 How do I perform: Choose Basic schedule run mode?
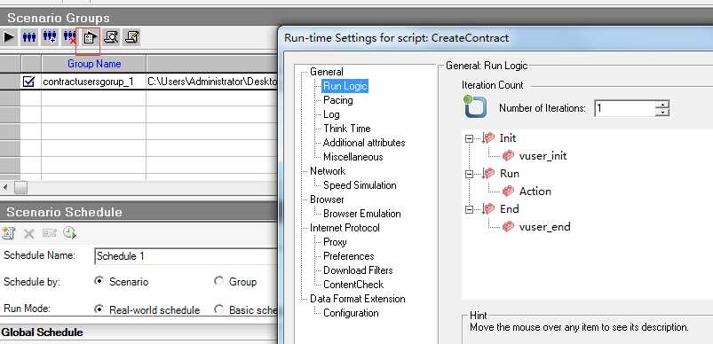click(x=218, y=309)
